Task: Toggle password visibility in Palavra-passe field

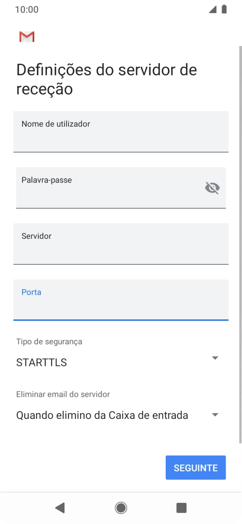Action: pos(212,188)
